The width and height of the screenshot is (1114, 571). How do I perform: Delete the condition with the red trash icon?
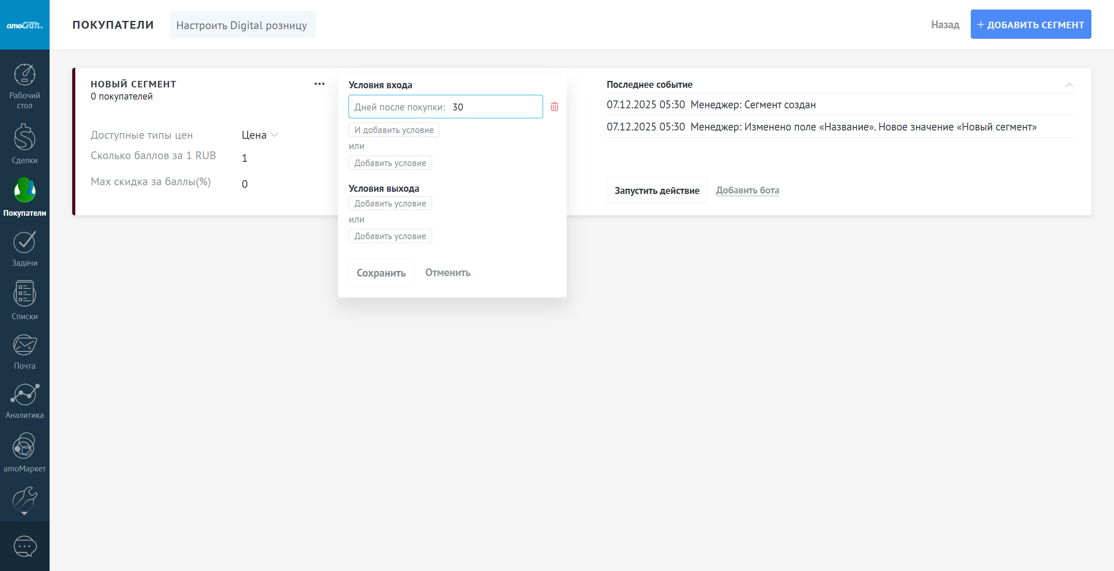[x=554, y=107]
